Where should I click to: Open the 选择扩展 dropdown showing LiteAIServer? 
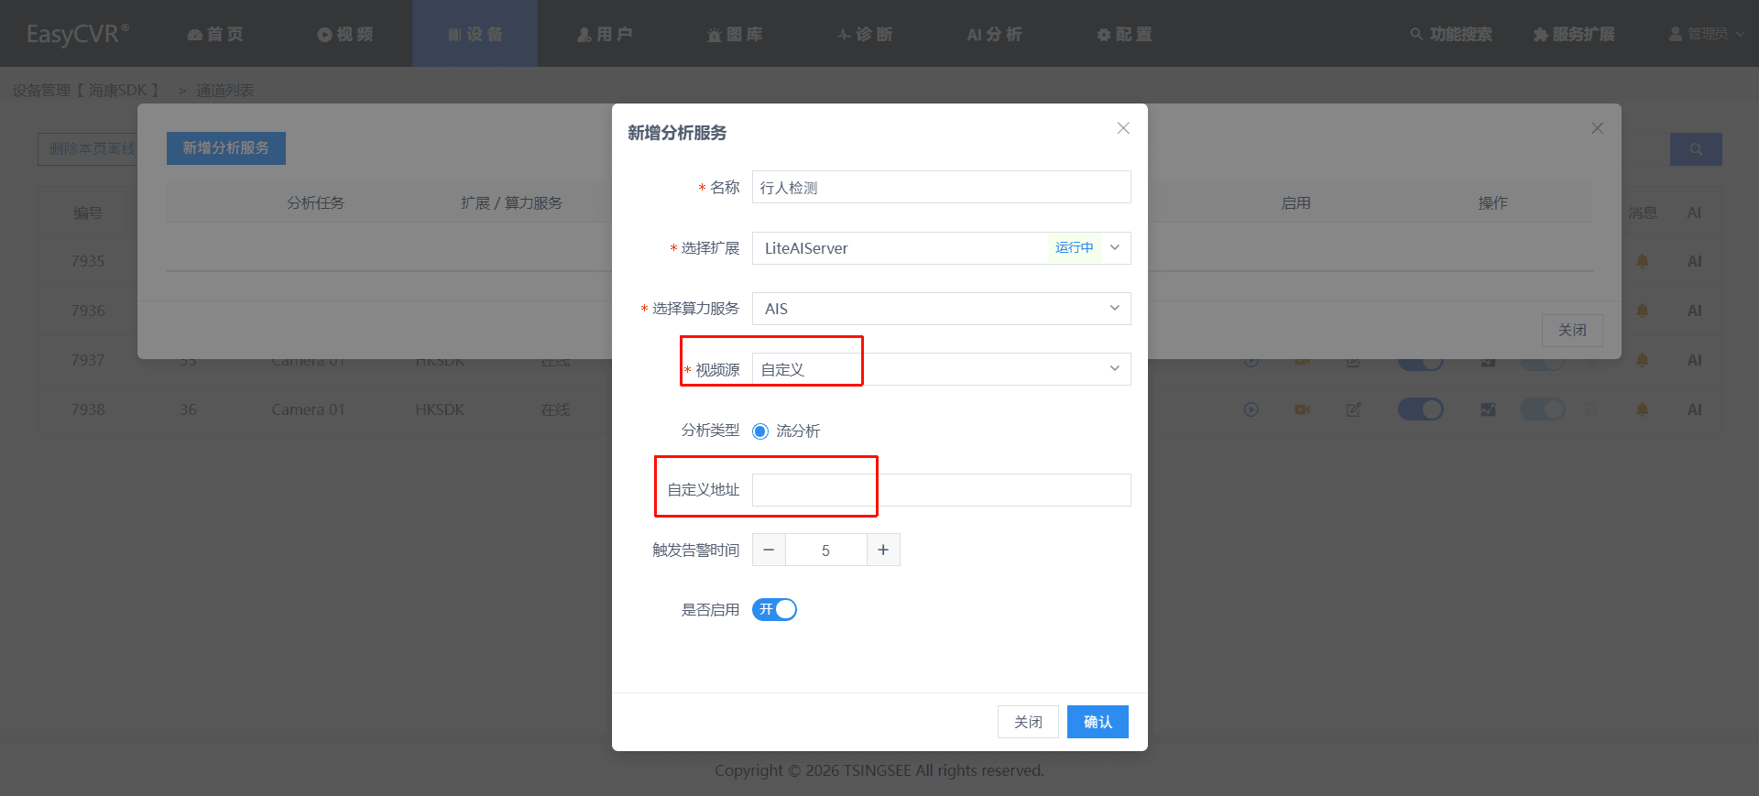coord(941,247)
